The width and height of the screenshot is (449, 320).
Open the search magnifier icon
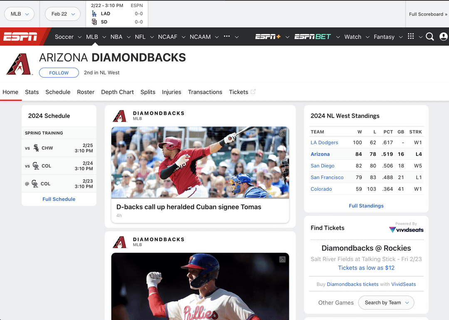(430, 37)
